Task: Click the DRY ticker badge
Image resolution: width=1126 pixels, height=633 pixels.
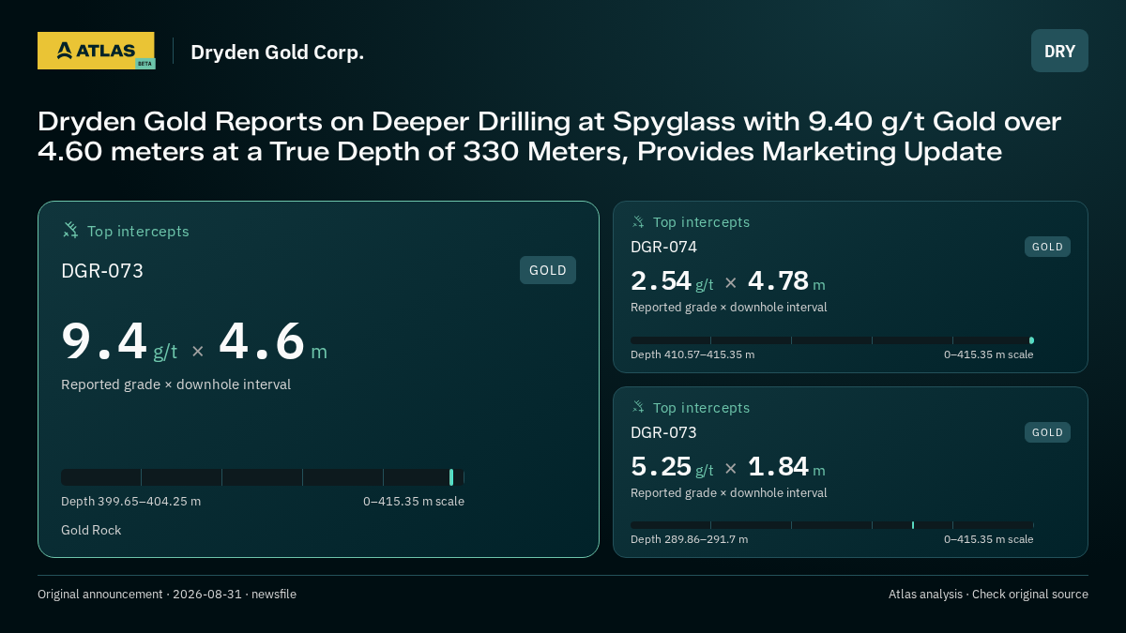Action: (x=1059, y=51)
